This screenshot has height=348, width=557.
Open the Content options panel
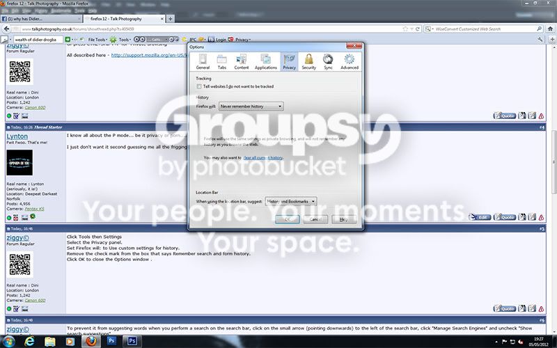(x=241, y=61)
